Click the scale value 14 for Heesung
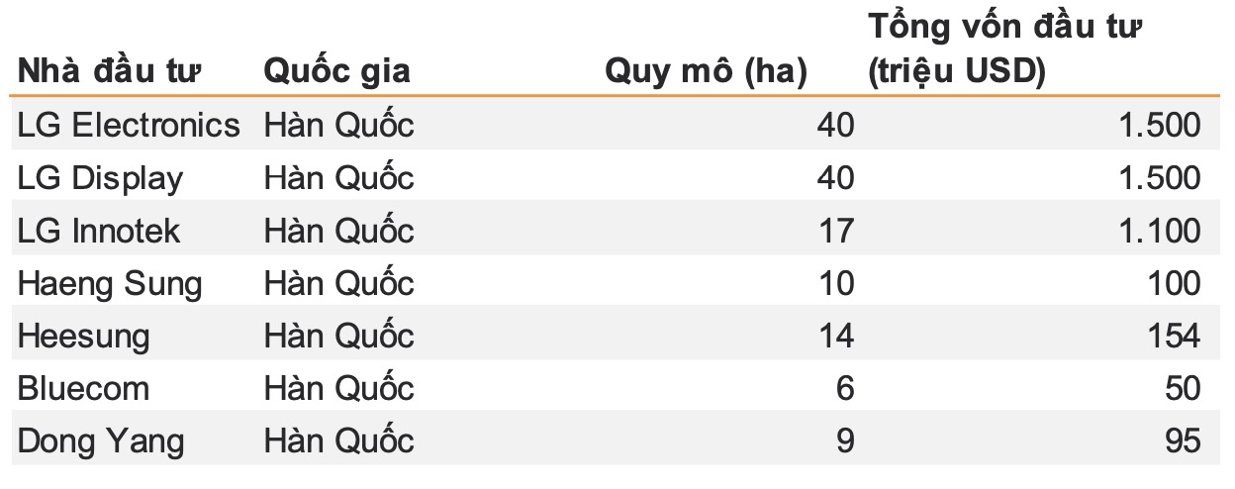This screenshot has width=1235, height=489. pyautogui.click(x=835, y=336)
